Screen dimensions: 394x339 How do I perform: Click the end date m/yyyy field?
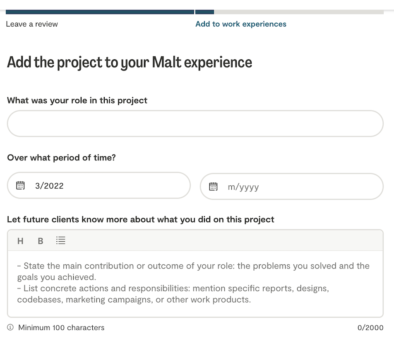click(x=298, y=186)
